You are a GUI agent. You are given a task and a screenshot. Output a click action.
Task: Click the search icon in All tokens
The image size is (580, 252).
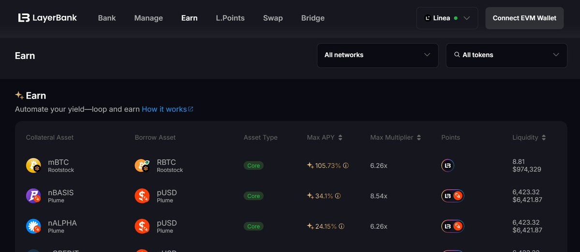tap(457, 54)
